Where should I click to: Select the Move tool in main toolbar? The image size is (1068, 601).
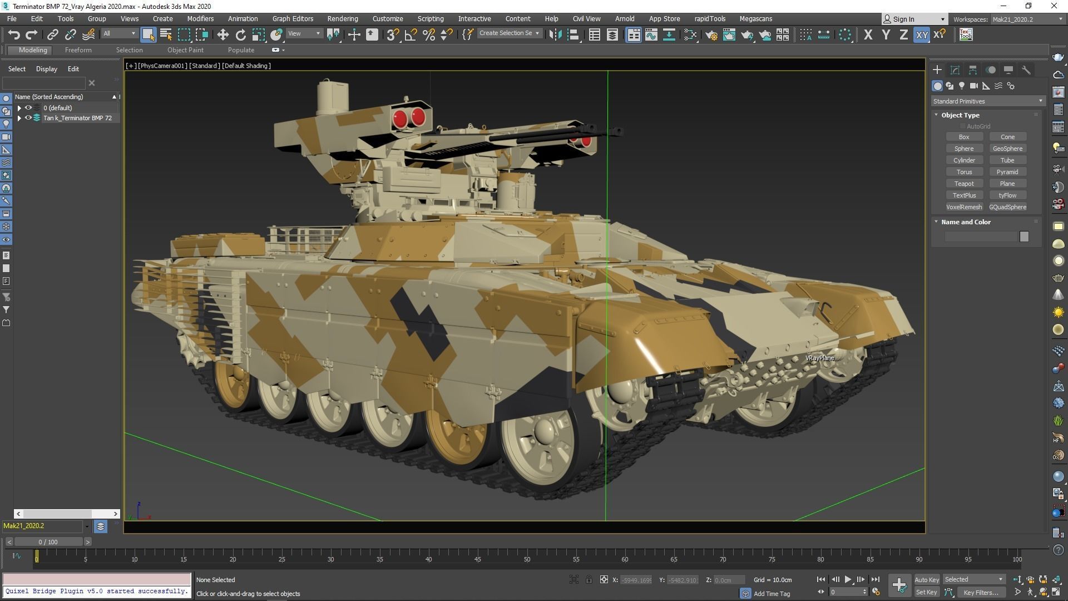click(x=222, y=35)
